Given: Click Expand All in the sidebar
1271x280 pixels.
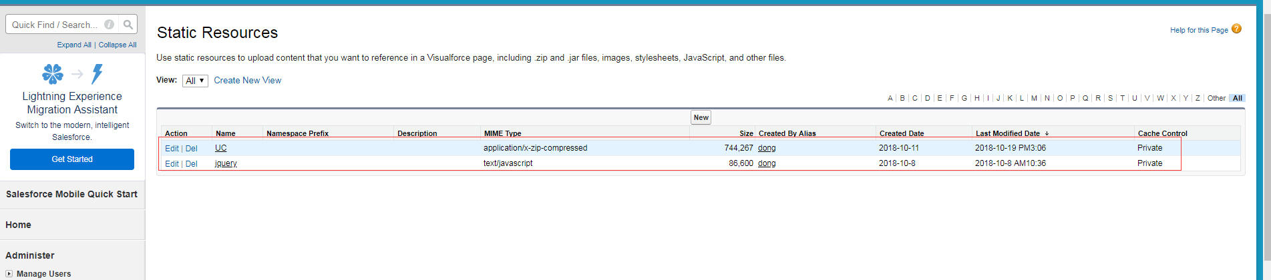Looking at the screenshot, I should pos(73,45).
